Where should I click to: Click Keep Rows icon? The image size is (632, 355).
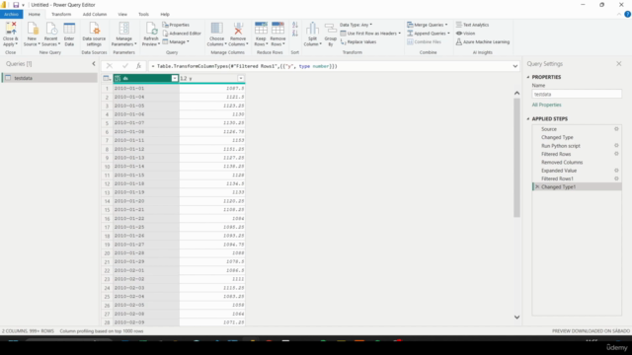click(261, 30)
